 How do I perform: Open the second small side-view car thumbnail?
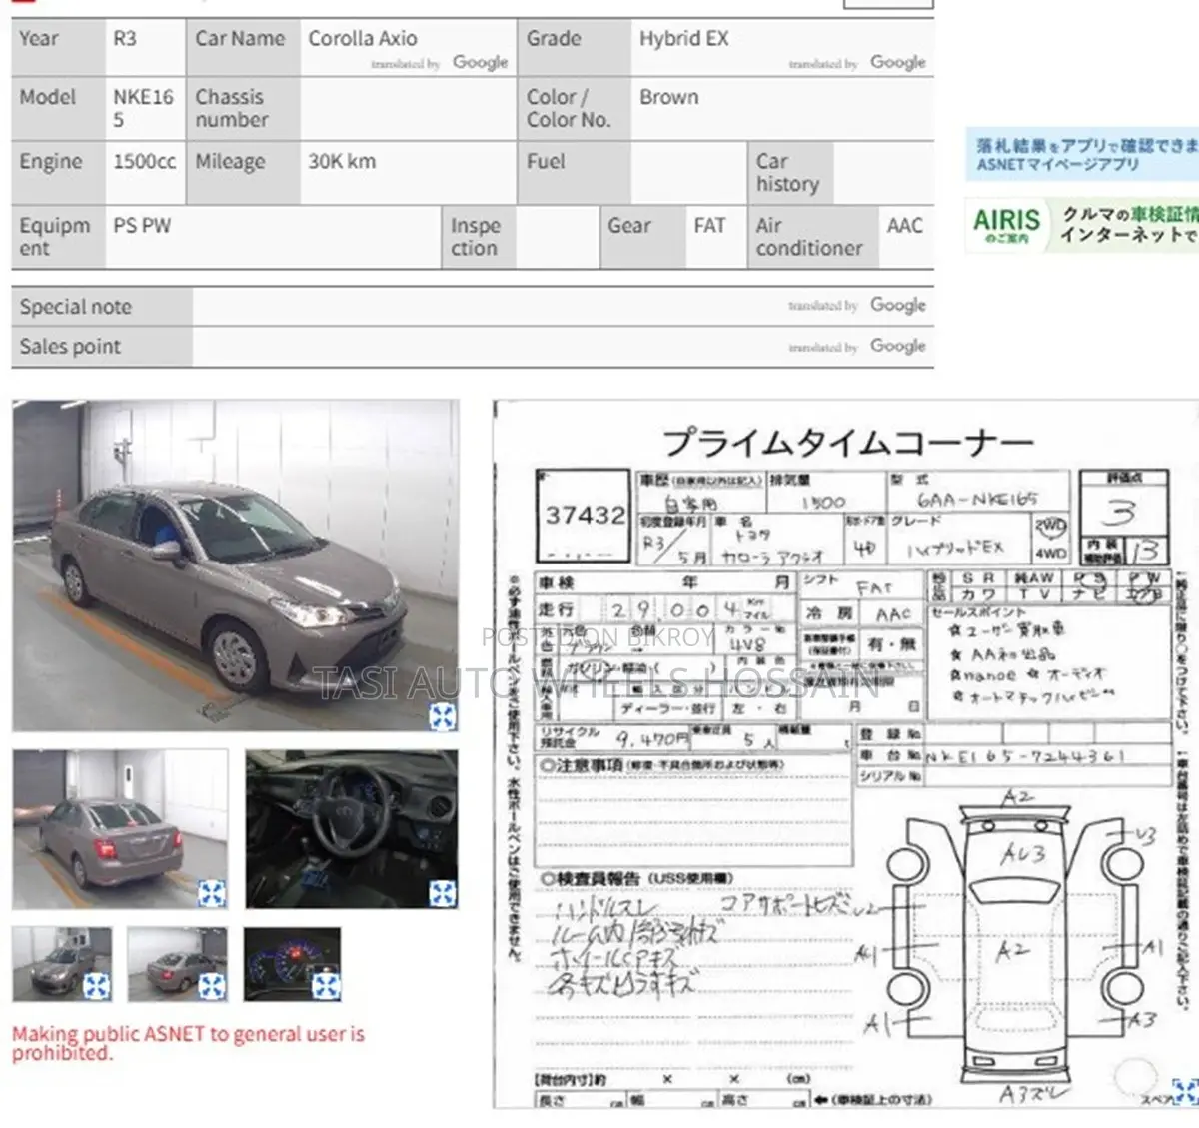point(177,964)
